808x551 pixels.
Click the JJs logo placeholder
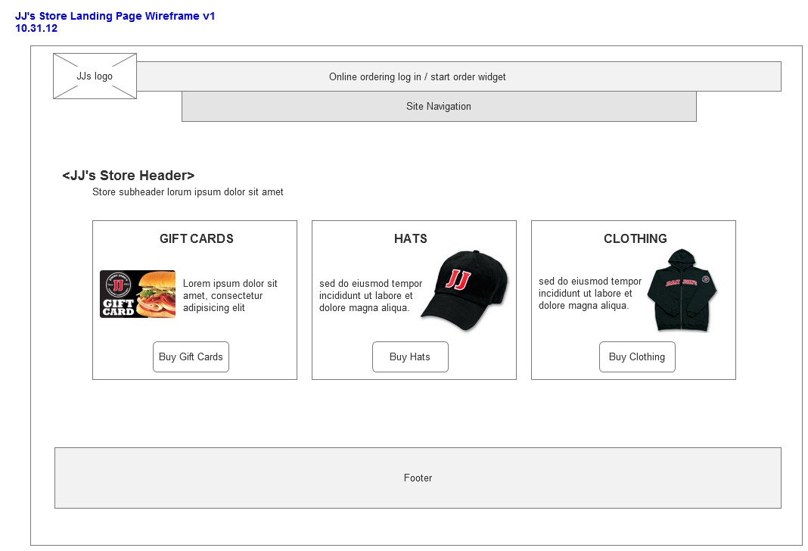[x=95, y=76]
